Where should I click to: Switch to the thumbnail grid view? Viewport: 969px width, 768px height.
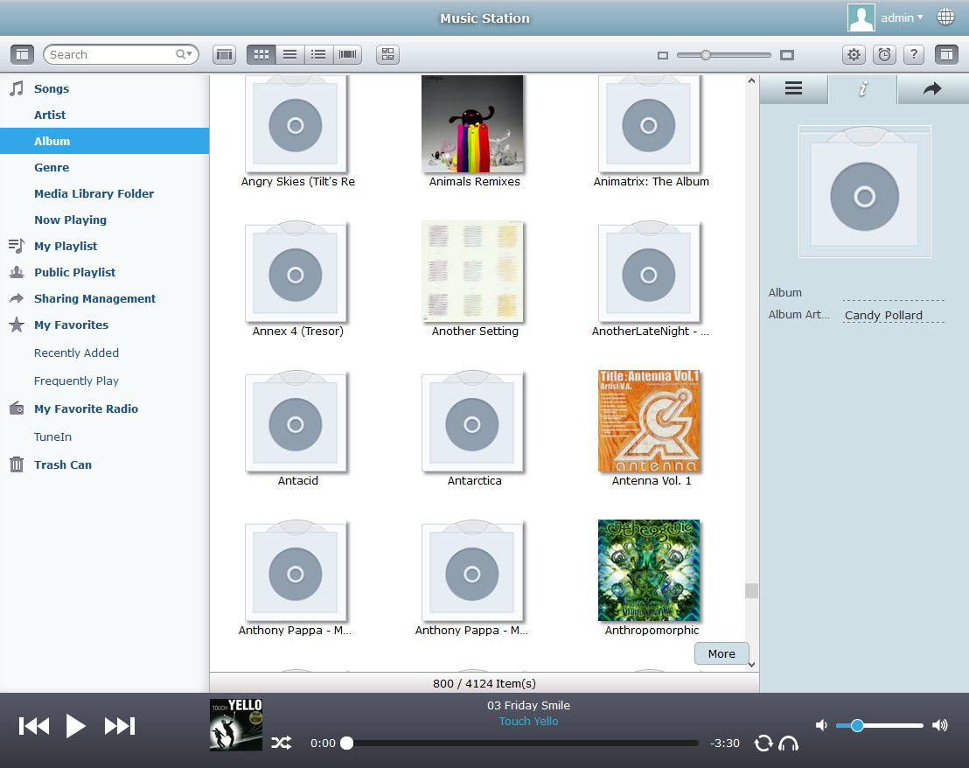coord(261,54)
